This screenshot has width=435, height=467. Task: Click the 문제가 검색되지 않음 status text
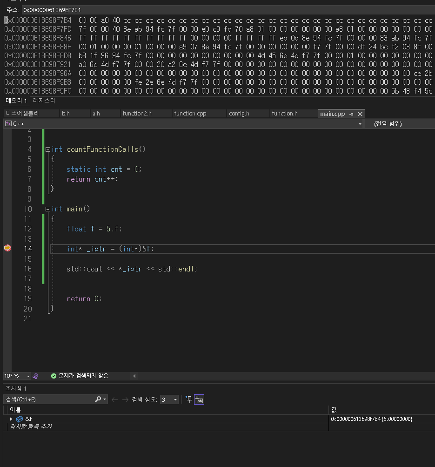pos(83,376)
